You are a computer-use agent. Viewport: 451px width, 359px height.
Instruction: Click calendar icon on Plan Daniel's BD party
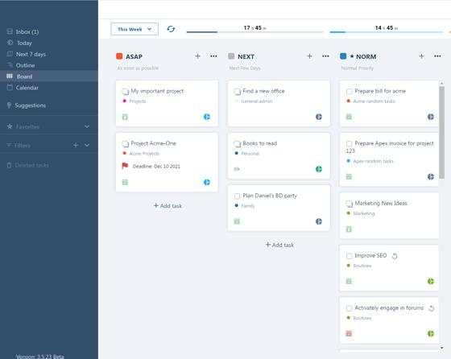[x=237, y=221]
